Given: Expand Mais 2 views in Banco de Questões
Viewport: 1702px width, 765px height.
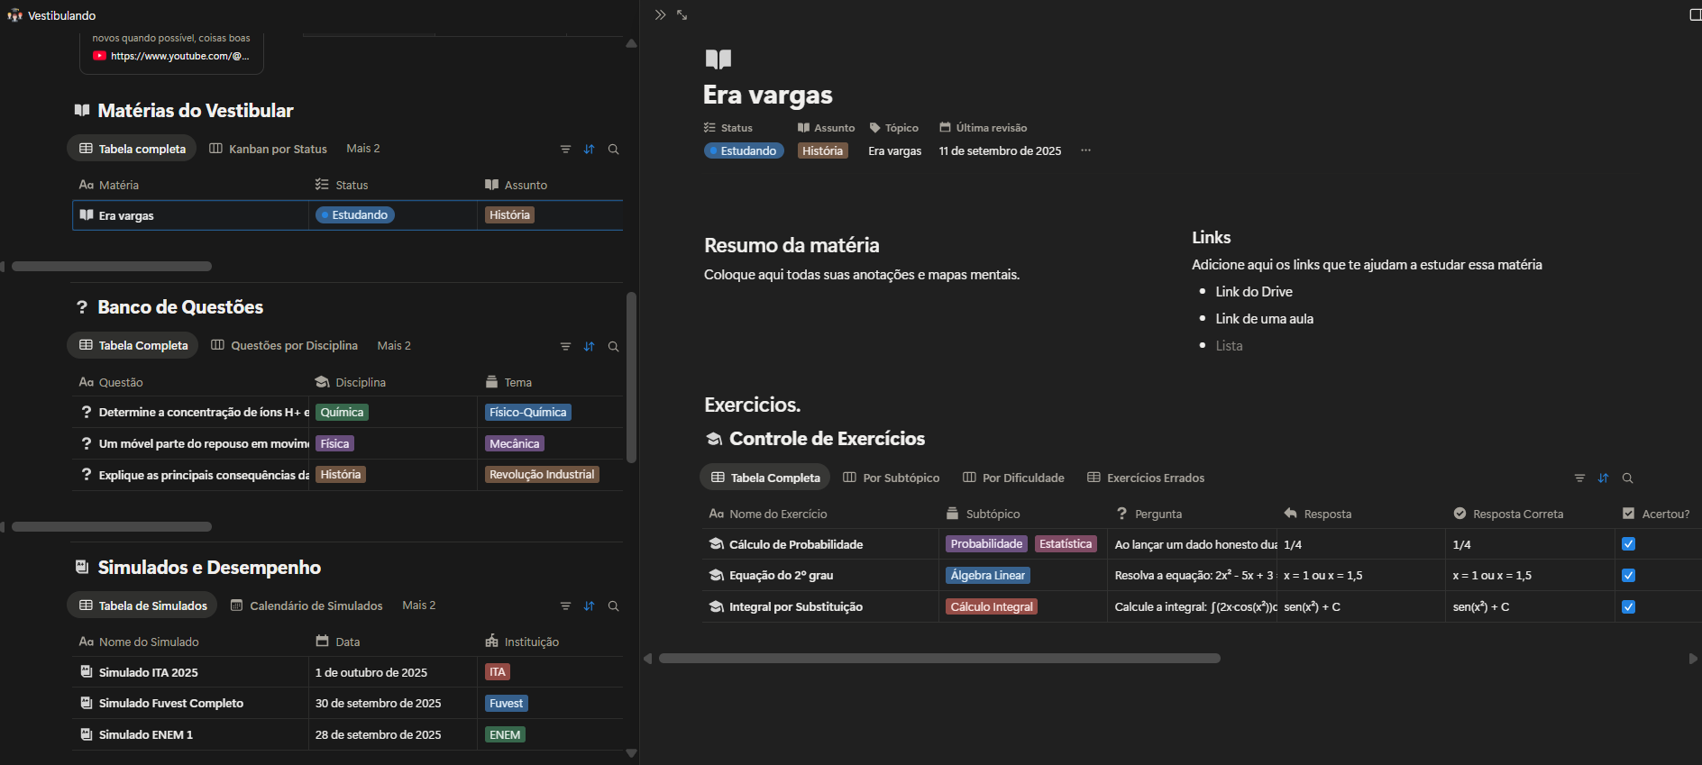Looking at the screenshot, I should 393,346.
